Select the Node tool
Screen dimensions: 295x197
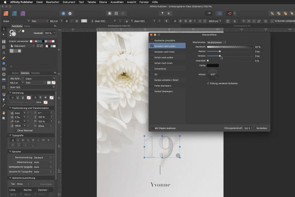pos(3,34)
